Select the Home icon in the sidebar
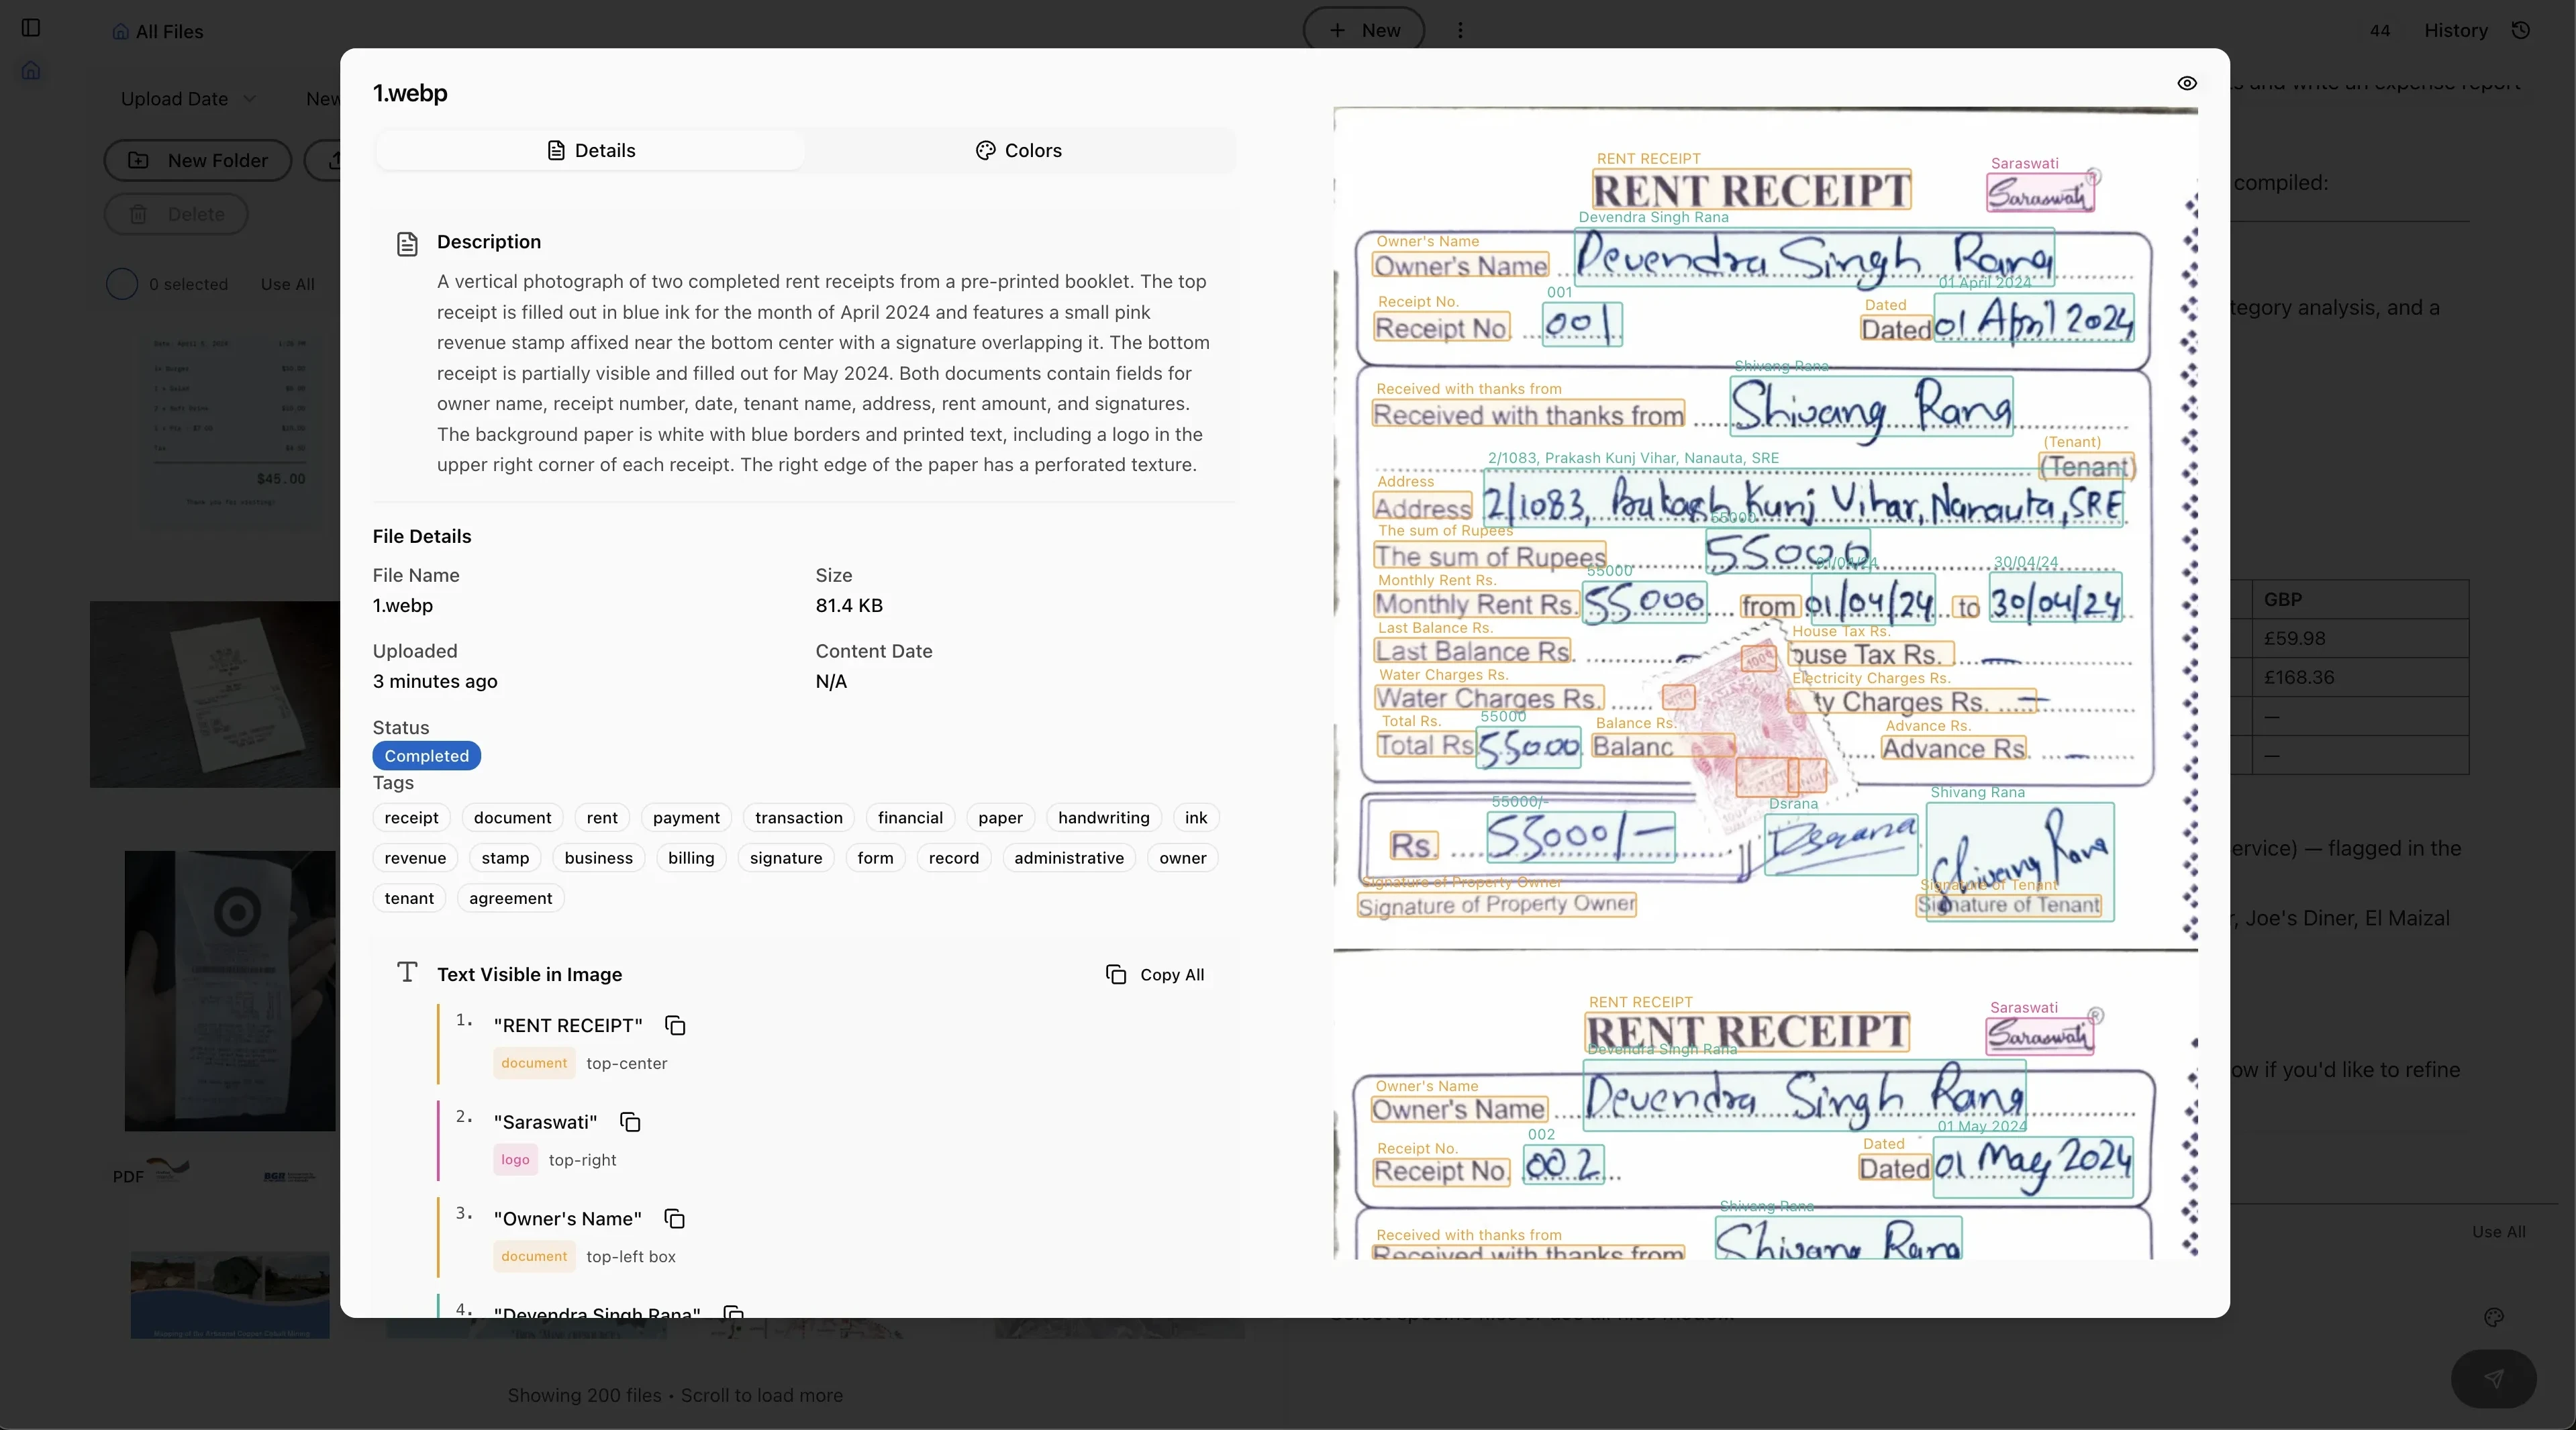 pyautogui.click(x=31, y=70)
